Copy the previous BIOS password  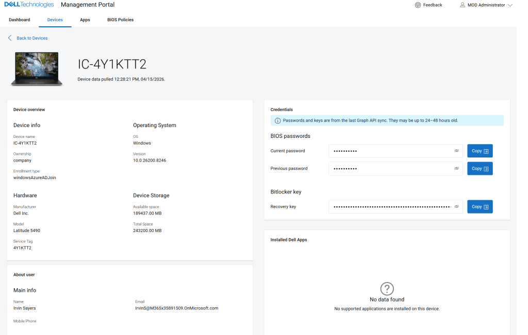pos(480,169)
